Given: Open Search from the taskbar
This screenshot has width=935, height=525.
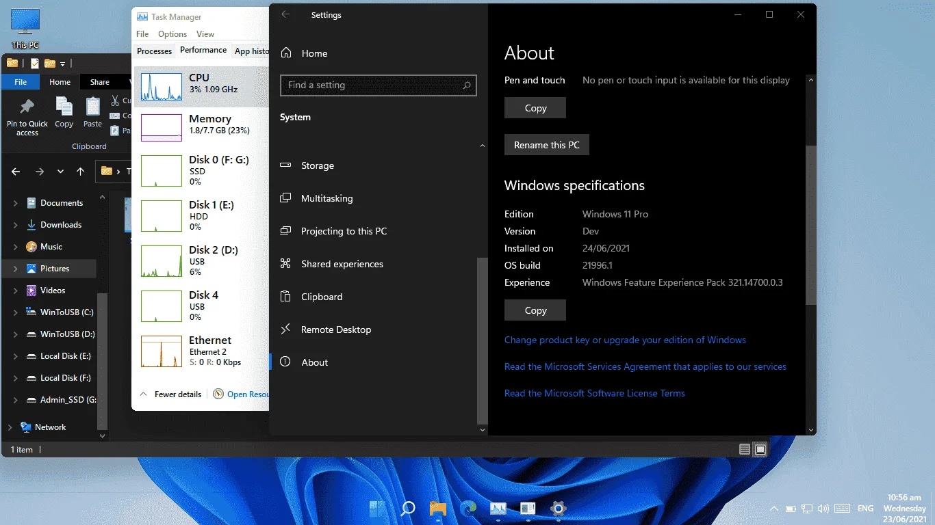Looking at the screenshot, I should (408, 508).
